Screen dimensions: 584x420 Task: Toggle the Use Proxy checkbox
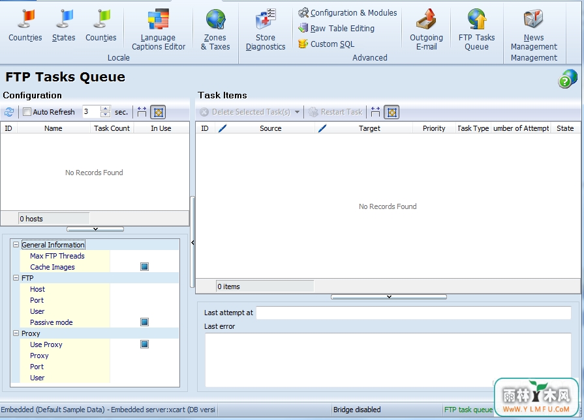(x=144, y=344)
